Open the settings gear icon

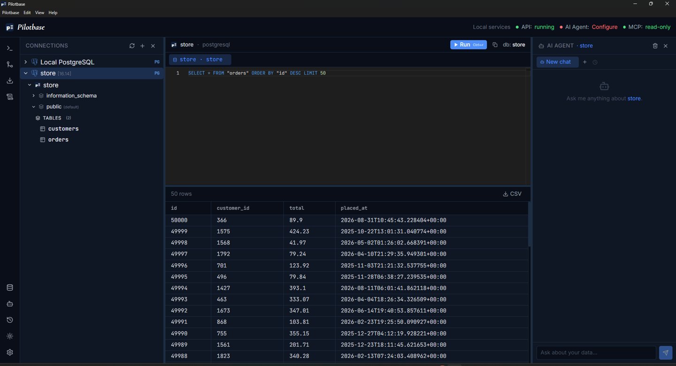[9, 352]
